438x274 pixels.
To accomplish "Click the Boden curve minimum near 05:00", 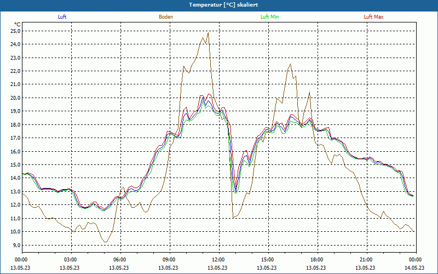I will pos(105,242).
